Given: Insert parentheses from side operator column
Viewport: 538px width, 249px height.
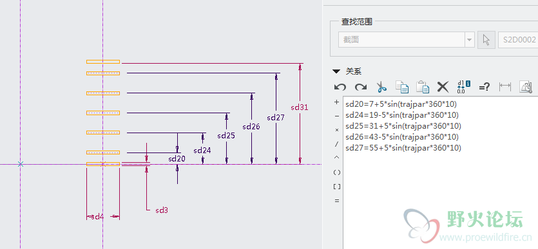Looking at the screenshot, I should pyautogui.click(x=337, y=172).
